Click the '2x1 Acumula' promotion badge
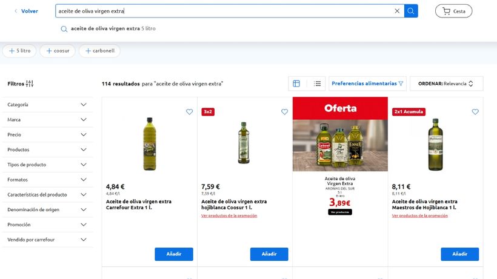The height and width of the screenshot is (279, 497). click(409, 112)
